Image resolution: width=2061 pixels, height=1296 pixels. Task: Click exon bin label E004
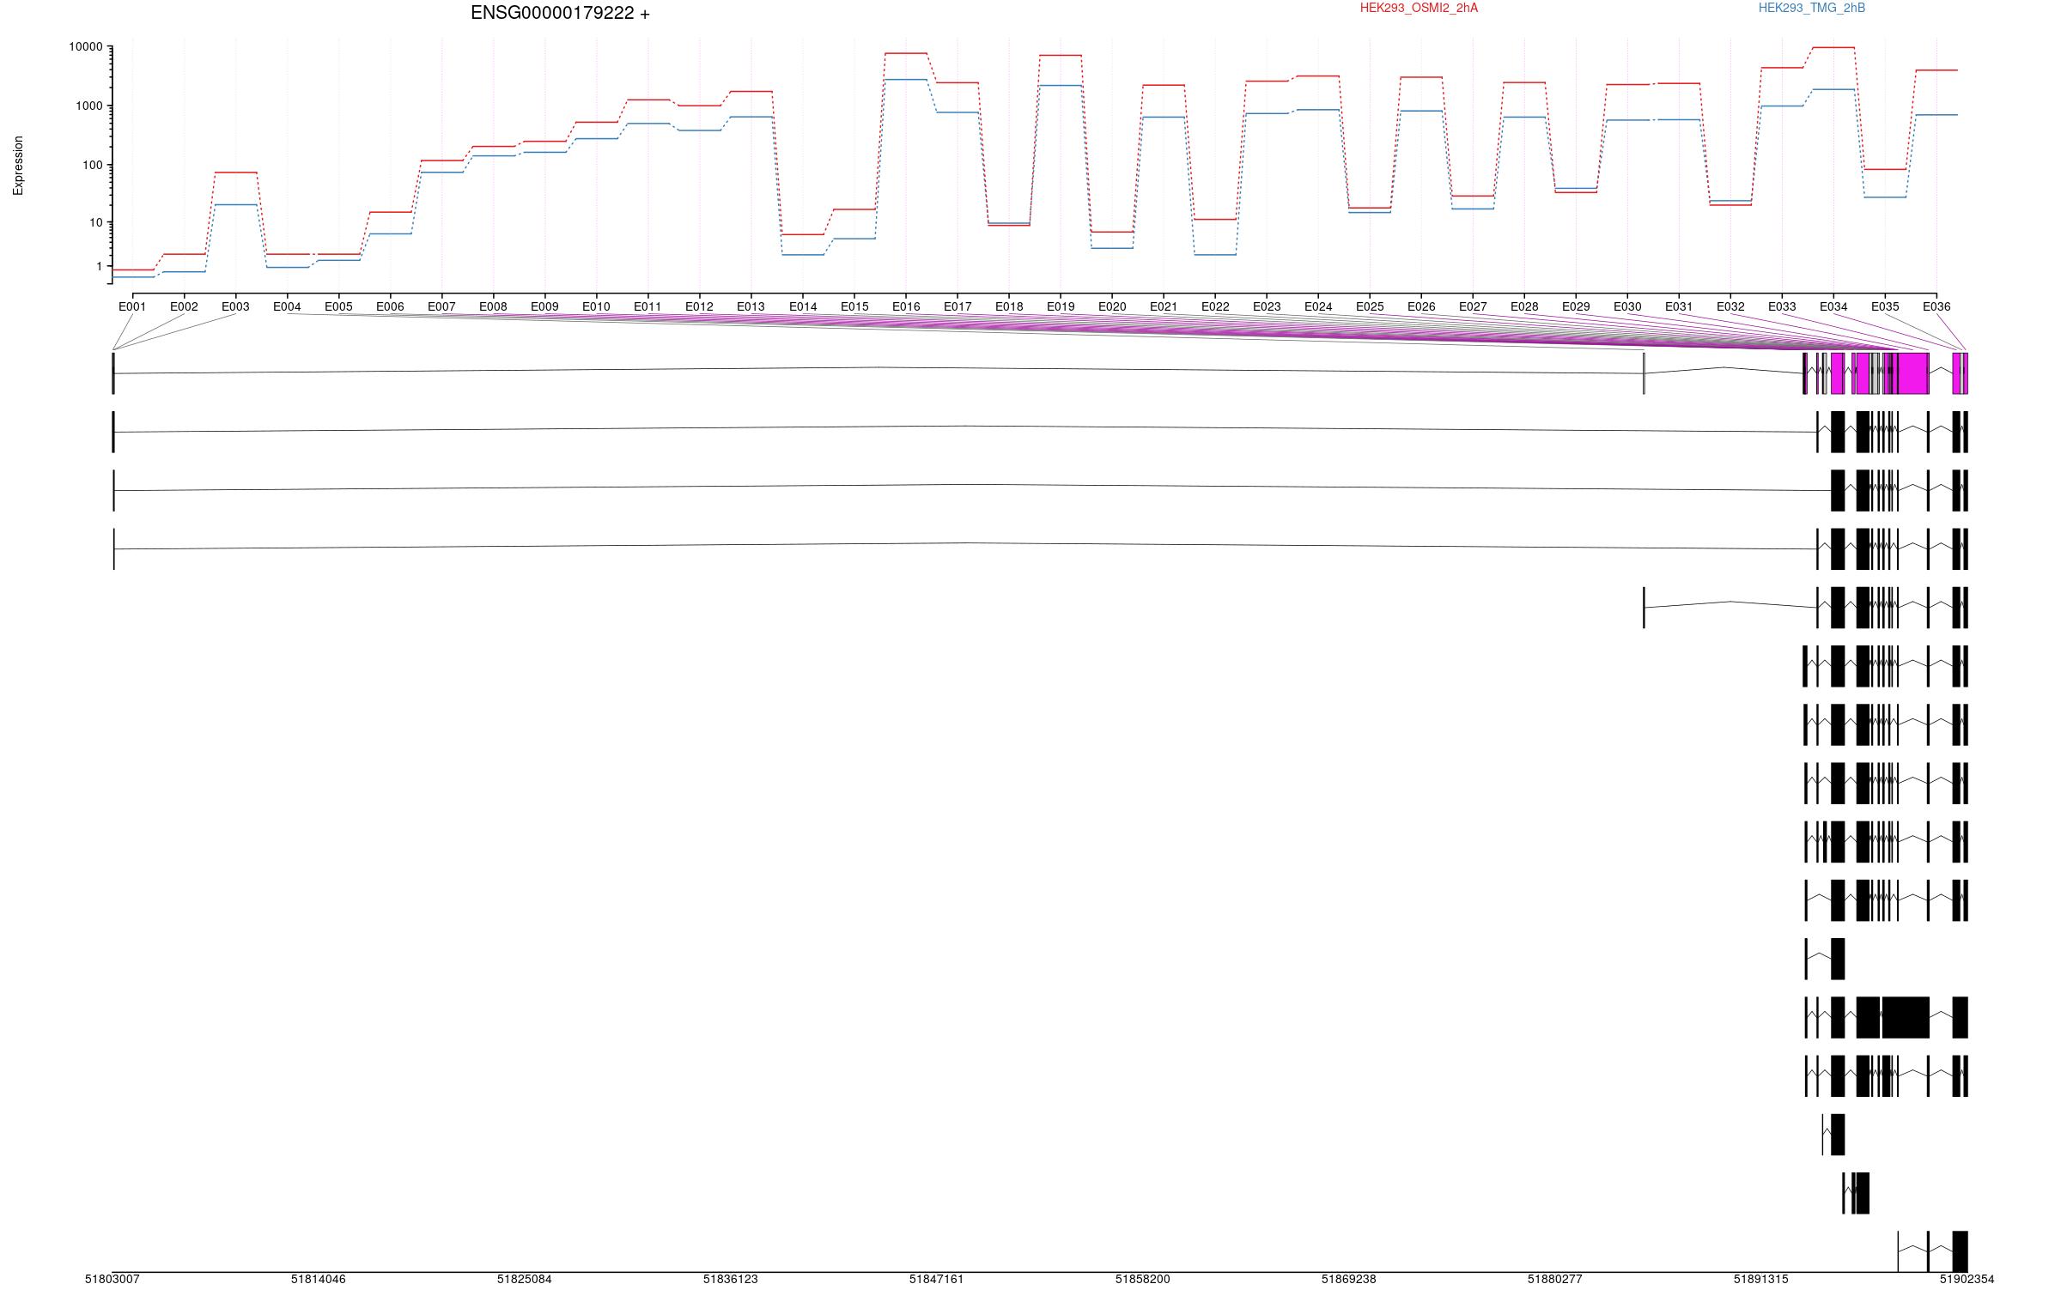(x=287, y=306)
